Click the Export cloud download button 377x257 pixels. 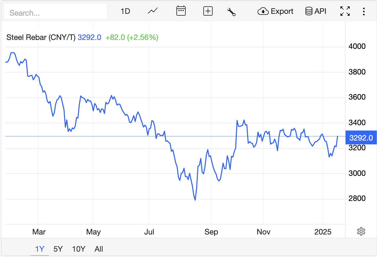(x=275, y=11)
